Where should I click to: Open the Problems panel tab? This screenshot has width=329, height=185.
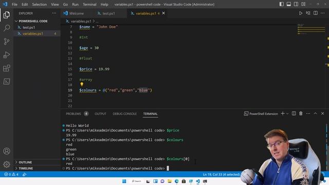click(x=77, y=114)
